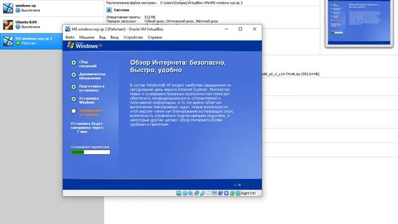Select the Ubuntu 8.04 machine in manager
Viewport: 398px width, 224px height.
52,25
